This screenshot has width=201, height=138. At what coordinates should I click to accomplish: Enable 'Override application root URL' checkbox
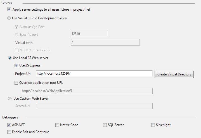pos(16,83)
